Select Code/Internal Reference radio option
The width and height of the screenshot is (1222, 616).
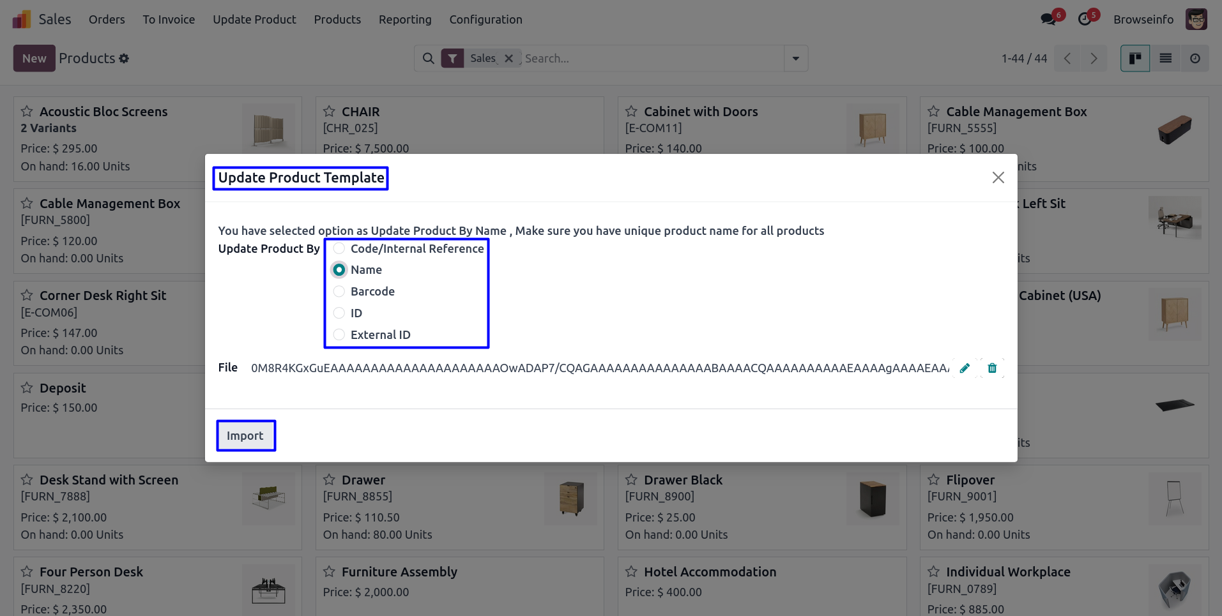coord(339,248)
